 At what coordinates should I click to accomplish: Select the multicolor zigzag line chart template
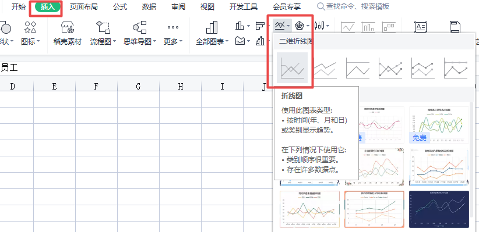(x=309, y=209)
